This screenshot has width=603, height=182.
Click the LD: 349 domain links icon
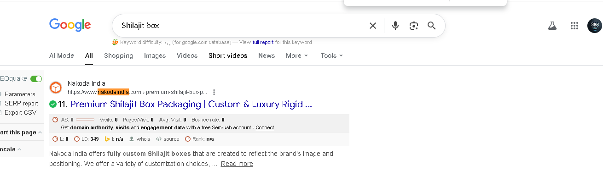[77, 139]
